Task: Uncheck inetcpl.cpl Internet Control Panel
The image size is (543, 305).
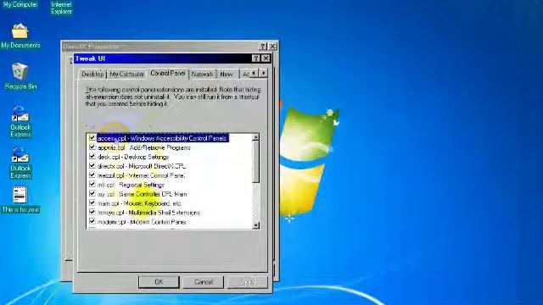Action: (x=92, y=175)
